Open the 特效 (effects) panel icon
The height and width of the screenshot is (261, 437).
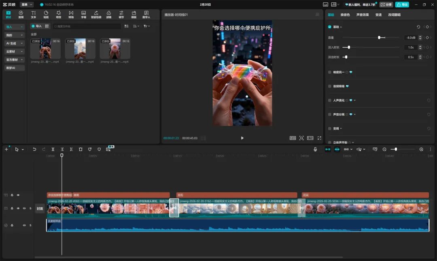click(58, 15)
